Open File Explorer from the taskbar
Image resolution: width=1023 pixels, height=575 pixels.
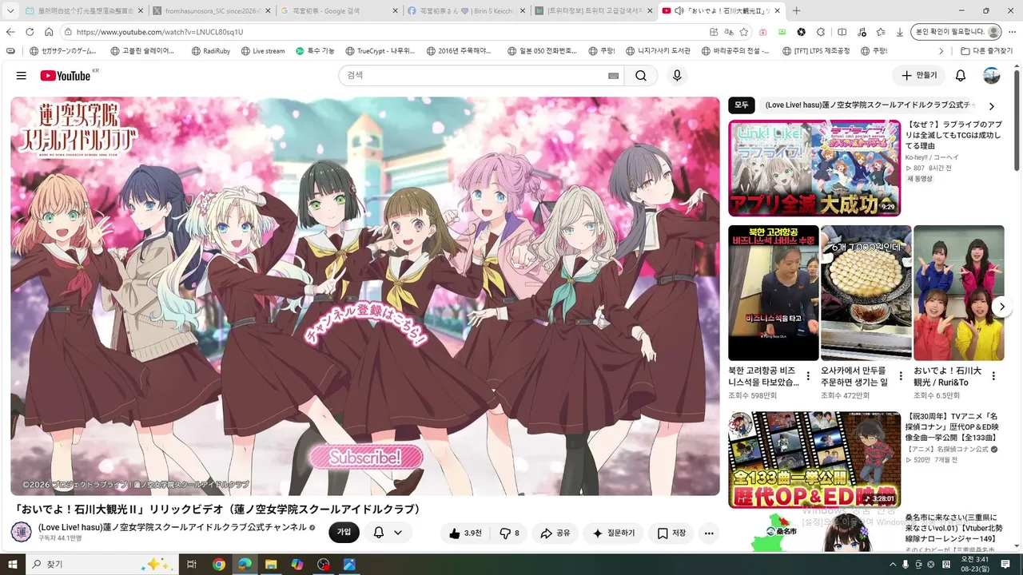(x=270, y=565)
